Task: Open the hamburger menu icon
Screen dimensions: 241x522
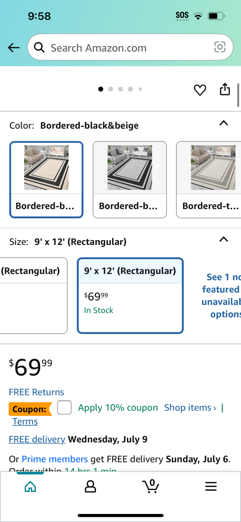Action: 211,487
